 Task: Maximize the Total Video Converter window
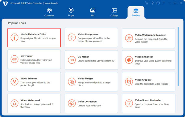[x=175, y=3]
